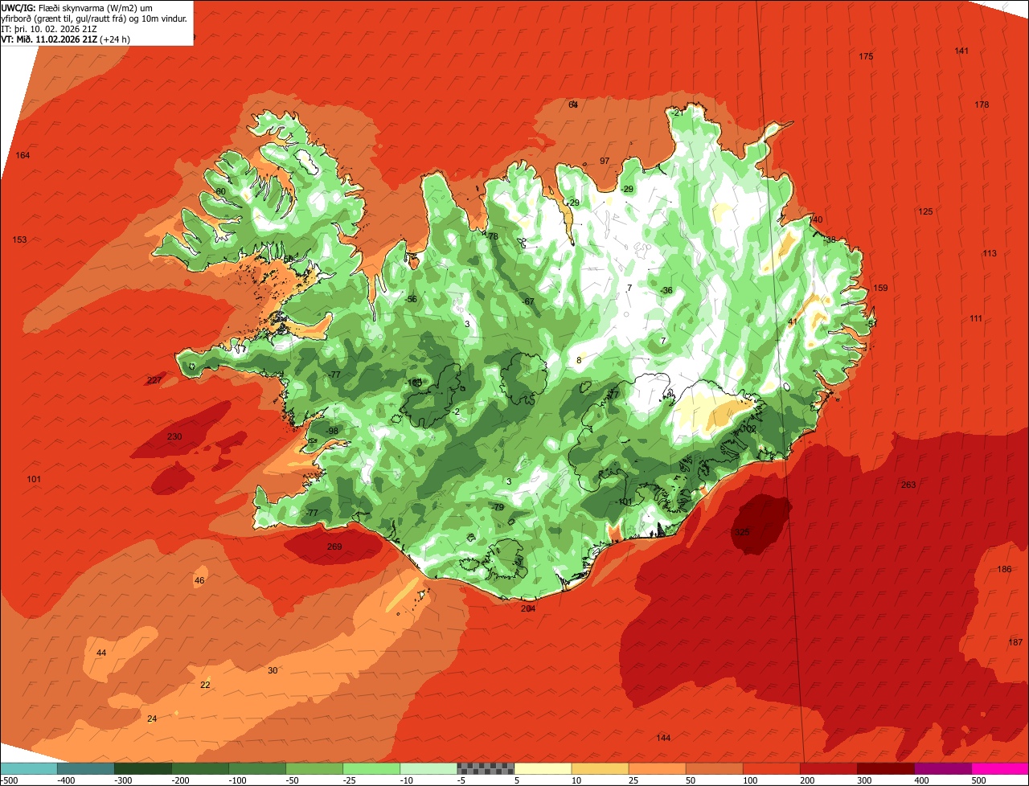This screenshot has width=1029, height=786.
Task: Select the legend swatch between 10 and 25
Action: tap(600, 768)
